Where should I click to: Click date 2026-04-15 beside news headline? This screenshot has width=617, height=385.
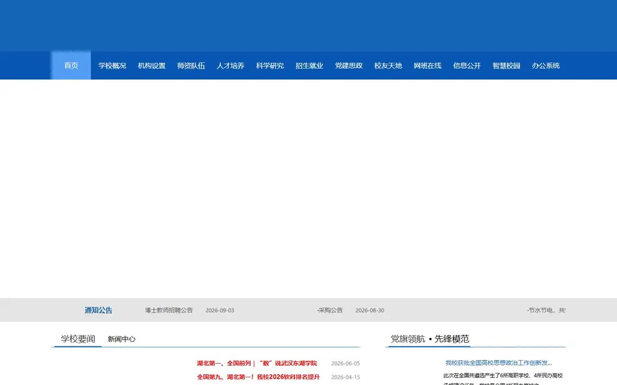346,377
